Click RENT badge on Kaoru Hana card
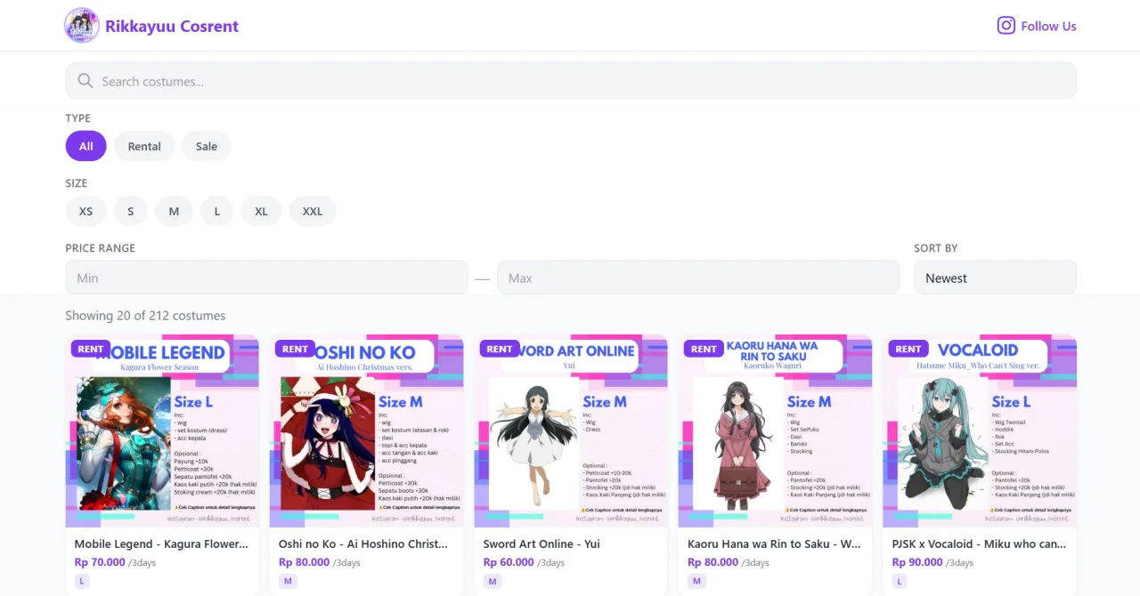The image size is (1140, 596). [704, 349]
